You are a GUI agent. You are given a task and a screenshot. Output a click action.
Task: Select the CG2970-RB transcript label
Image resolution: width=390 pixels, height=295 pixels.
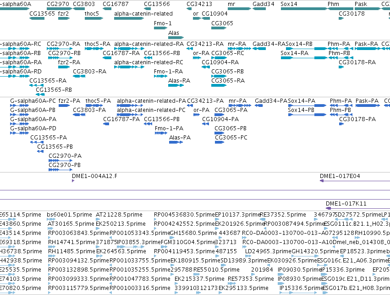click(64, 53)
